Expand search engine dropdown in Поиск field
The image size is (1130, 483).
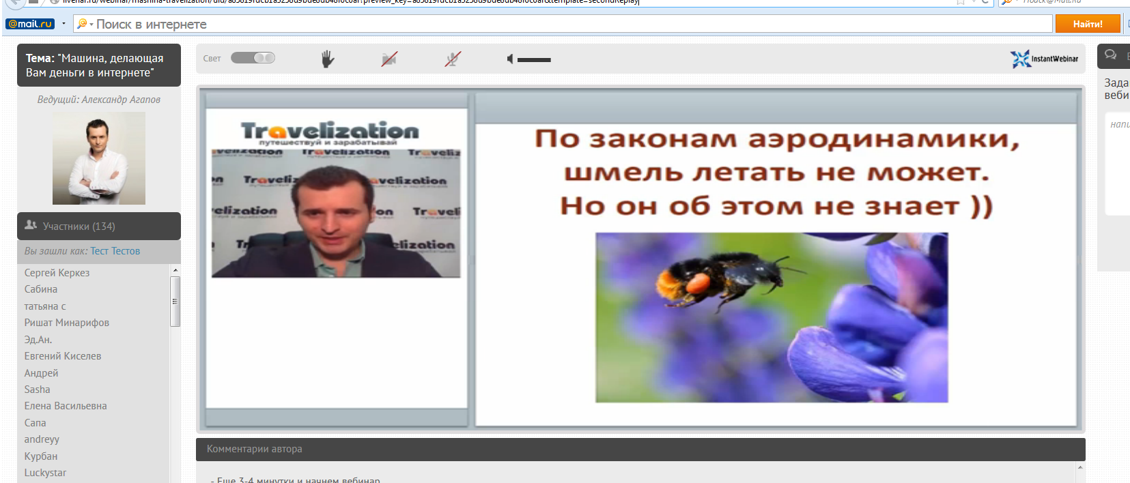point(85,24)
